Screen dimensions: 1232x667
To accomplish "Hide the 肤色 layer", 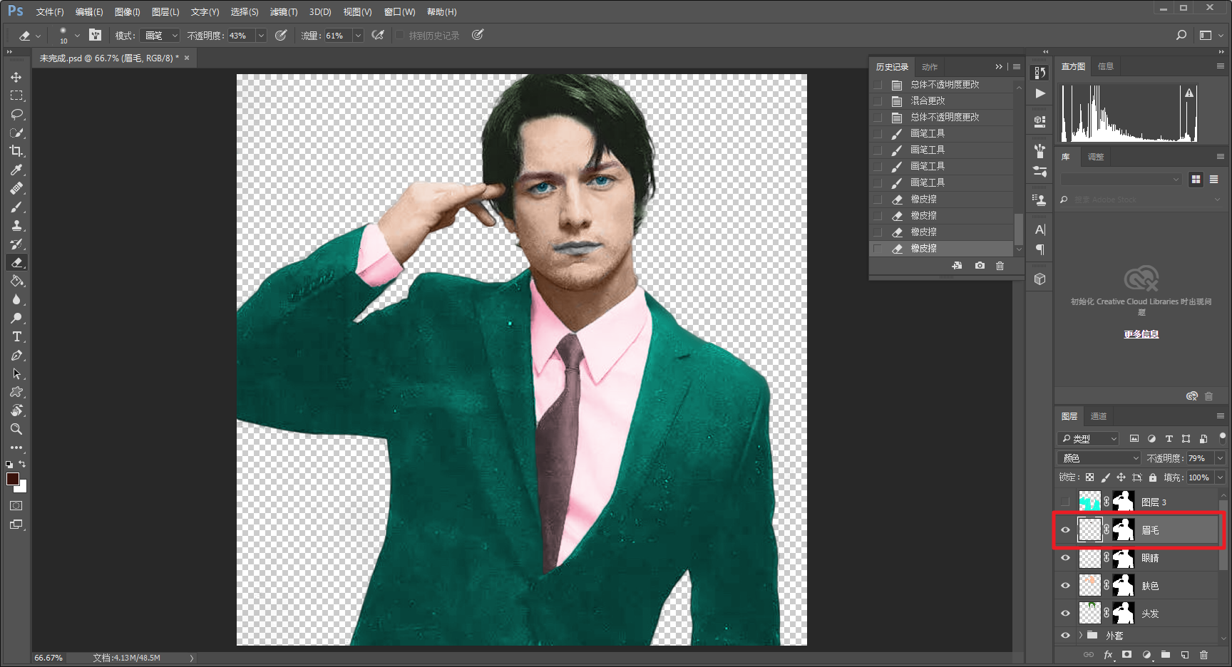I will pyautogui.click(x=1066, y=586).
